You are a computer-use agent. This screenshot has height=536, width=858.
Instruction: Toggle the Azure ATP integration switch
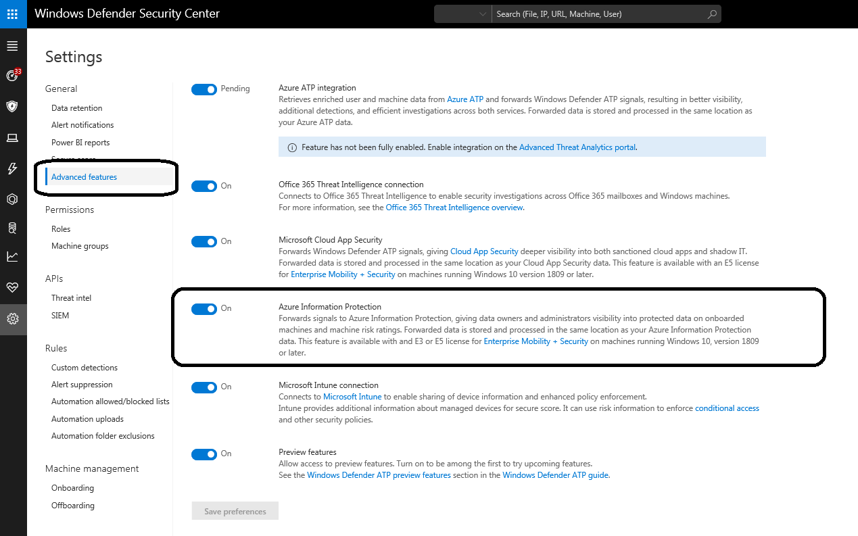[x=204, y=89]
